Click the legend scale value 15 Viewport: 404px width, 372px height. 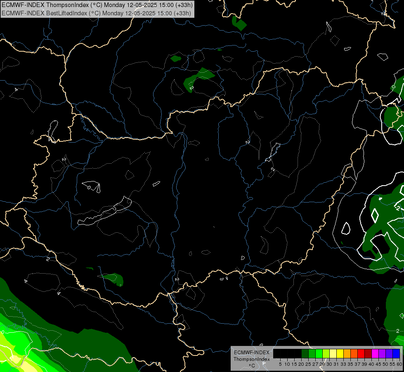pos(294,364)
